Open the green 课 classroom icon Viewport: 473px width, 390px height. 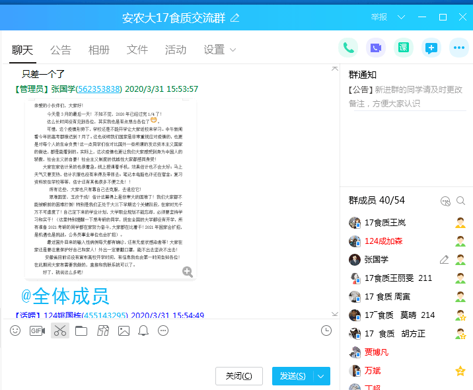(403, 48)
